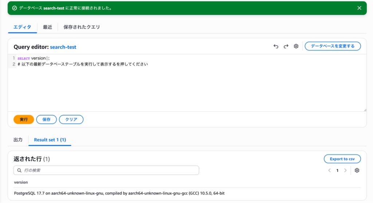Undo the last query editor change

pos(276,46)
